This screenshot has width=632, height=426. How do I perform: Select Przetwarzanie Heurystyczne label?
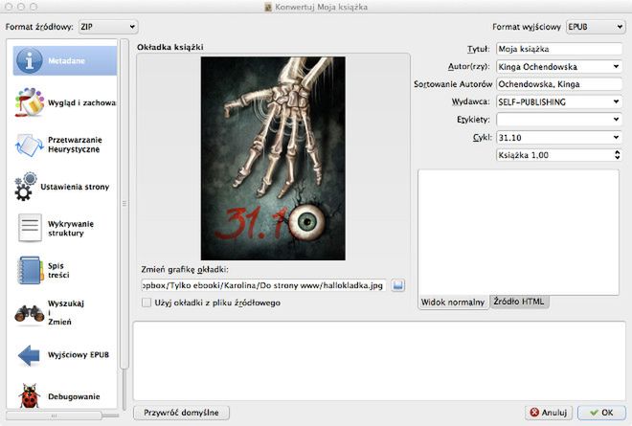pos(75,145)
